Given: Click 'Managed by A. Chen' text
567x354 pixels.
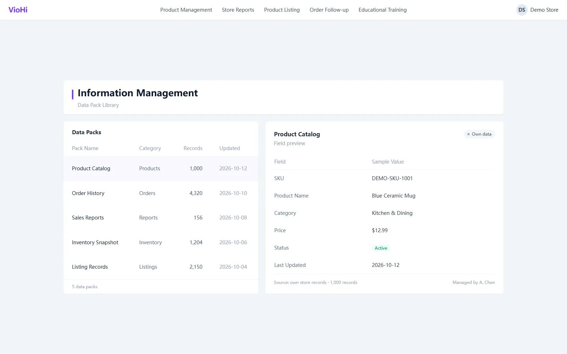Looking at the screenshot, I should [x=474, y=282].
